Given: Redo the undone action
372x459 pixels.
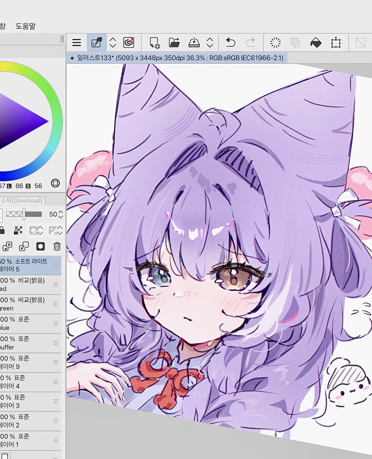Looking at the screenshot, I should point(251,42).
